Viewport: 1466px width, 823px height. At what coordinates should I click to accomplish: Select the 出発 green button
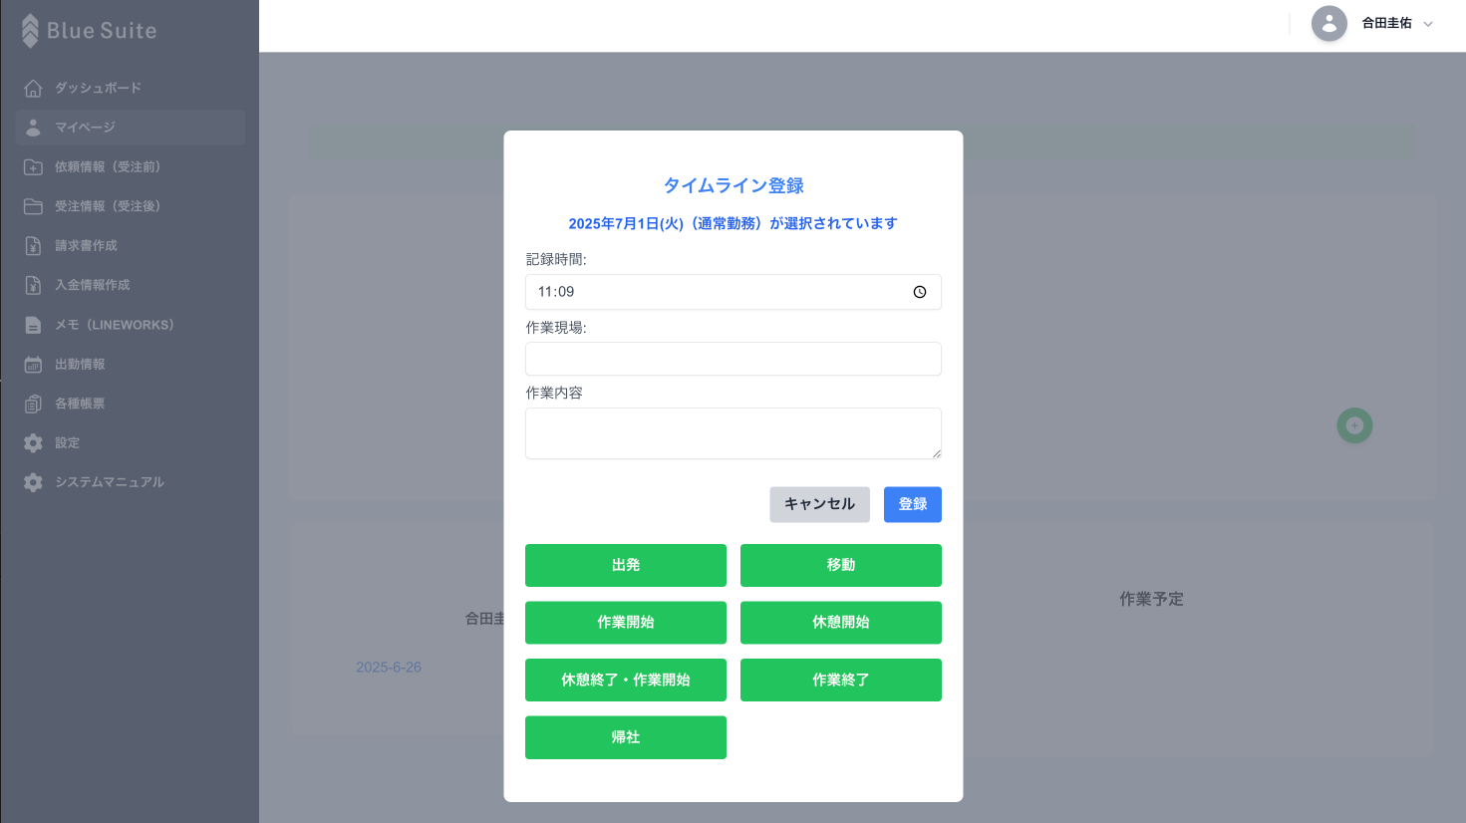pyautogui.click(x=626, y=565)
